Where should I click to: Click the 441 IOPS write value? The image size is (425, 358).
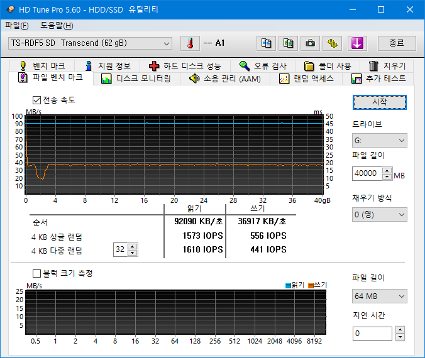[x=268, y=249]
